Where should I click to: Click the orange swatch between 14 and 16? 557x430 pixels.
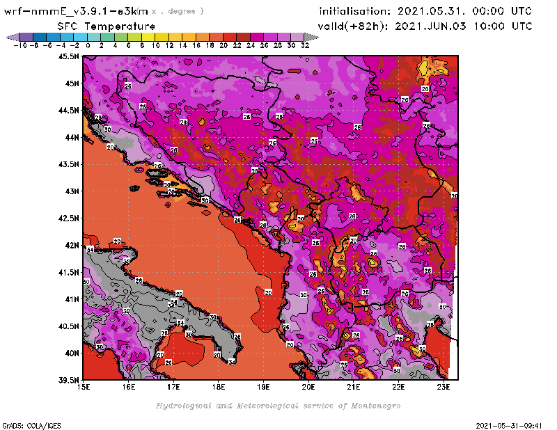[x=189, y=37]
